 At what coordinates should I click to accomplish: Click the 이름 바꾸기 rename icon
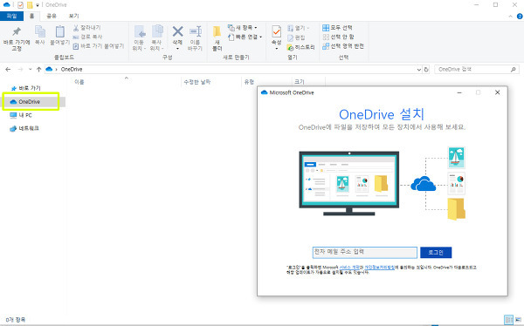click(195, 31)
